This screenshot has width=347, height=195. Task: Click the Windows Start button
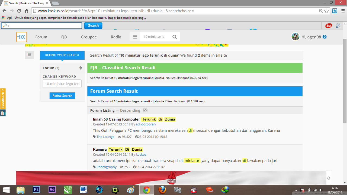(x=6, y=190)
